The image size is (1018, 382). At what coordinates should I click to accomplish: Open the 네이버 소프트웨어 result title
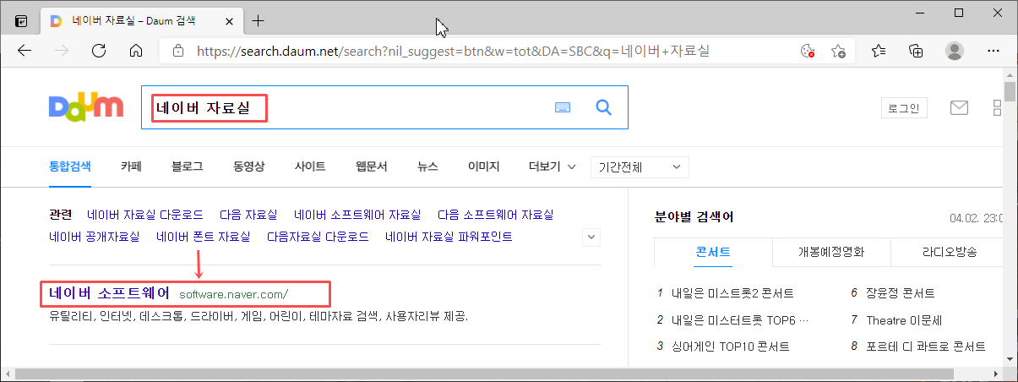[x=109, y=293]
